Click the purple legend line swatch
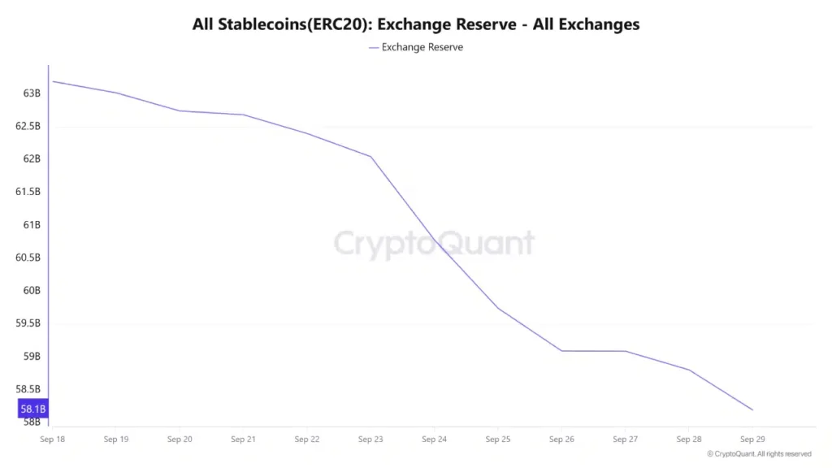The width and height of the screenshot is (832, 468). point(374,47)
